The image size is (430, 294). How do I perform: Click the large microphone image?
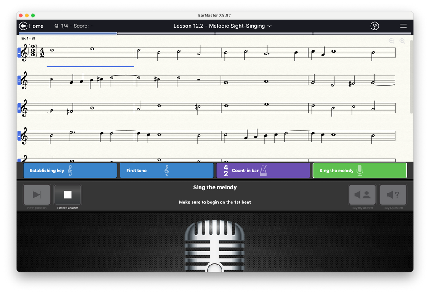pyautogui.click(x=214, y=246)
